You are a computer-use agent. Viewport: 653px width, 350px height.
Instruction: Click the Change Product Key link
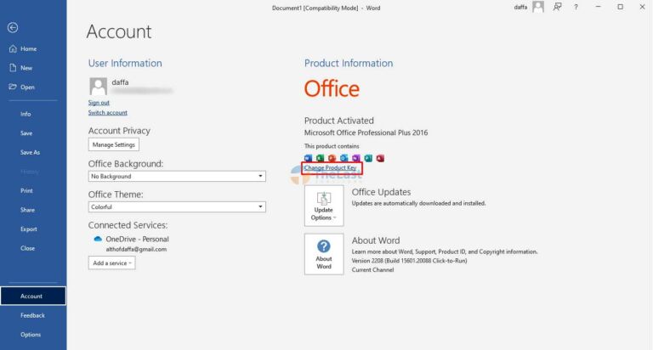330,167
